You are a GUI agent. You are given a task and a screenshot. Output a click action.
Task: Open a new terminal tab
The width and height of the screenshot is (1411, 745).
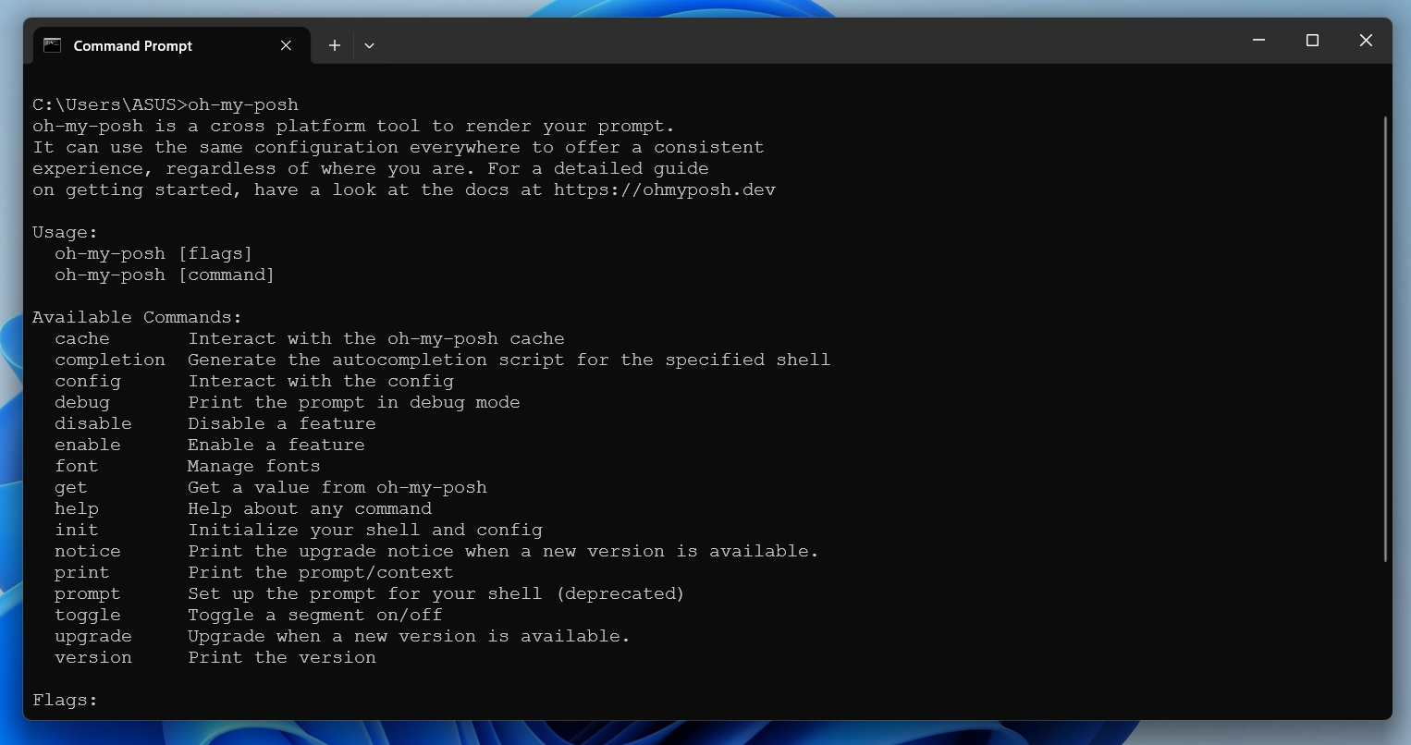coord(335,45)
